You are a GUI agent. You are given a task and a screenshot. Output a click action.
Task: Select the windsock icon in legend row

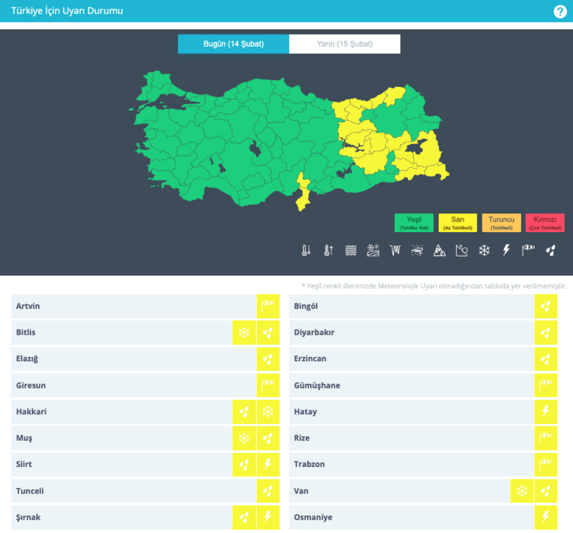point(528,250)
